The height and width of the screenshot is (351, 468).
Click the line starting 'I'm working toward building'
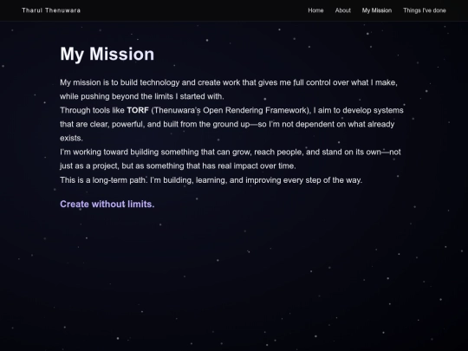(231, 153)
